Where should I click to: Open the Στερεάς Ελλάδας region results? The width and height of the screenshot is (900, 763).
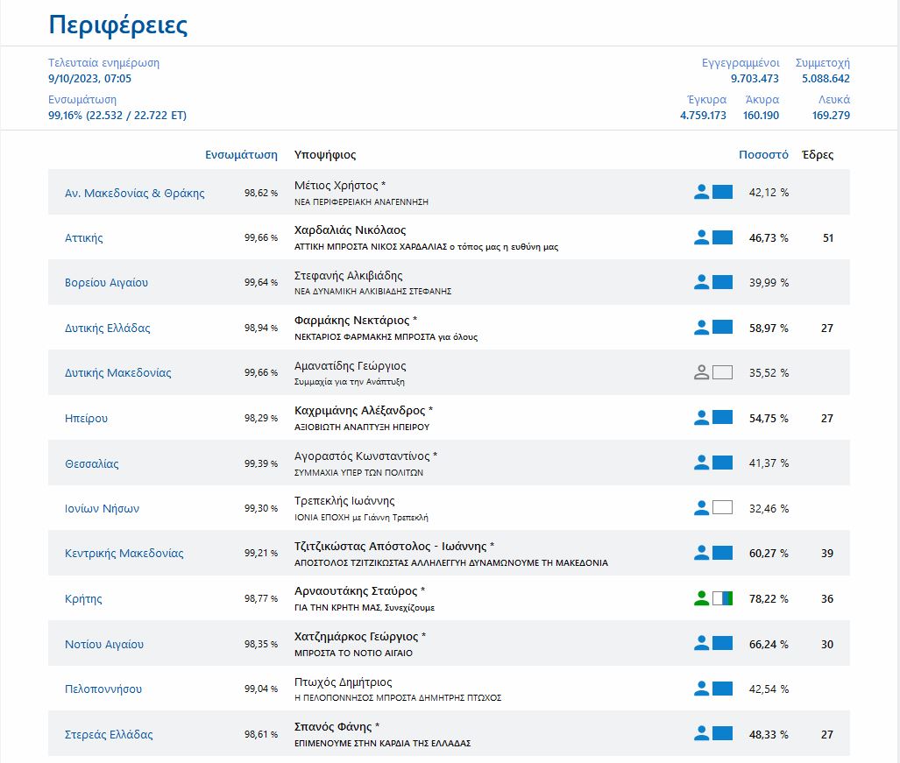[109, 734]
